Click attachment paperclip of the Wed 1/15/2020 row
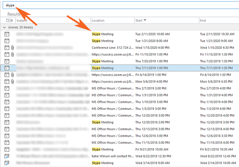This screenshot has height=167, width=239. (x=12, y=48)
